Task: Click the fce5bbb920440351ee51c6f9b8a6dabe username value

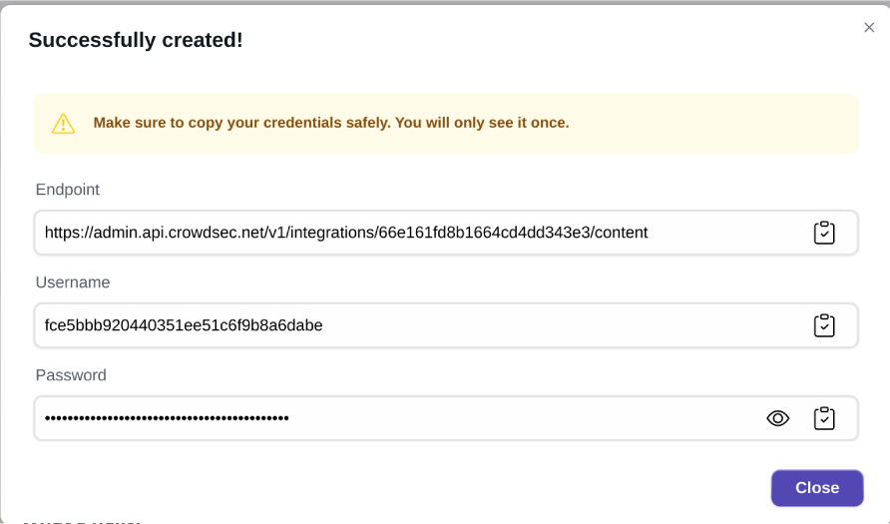Action: coord(184,325)
